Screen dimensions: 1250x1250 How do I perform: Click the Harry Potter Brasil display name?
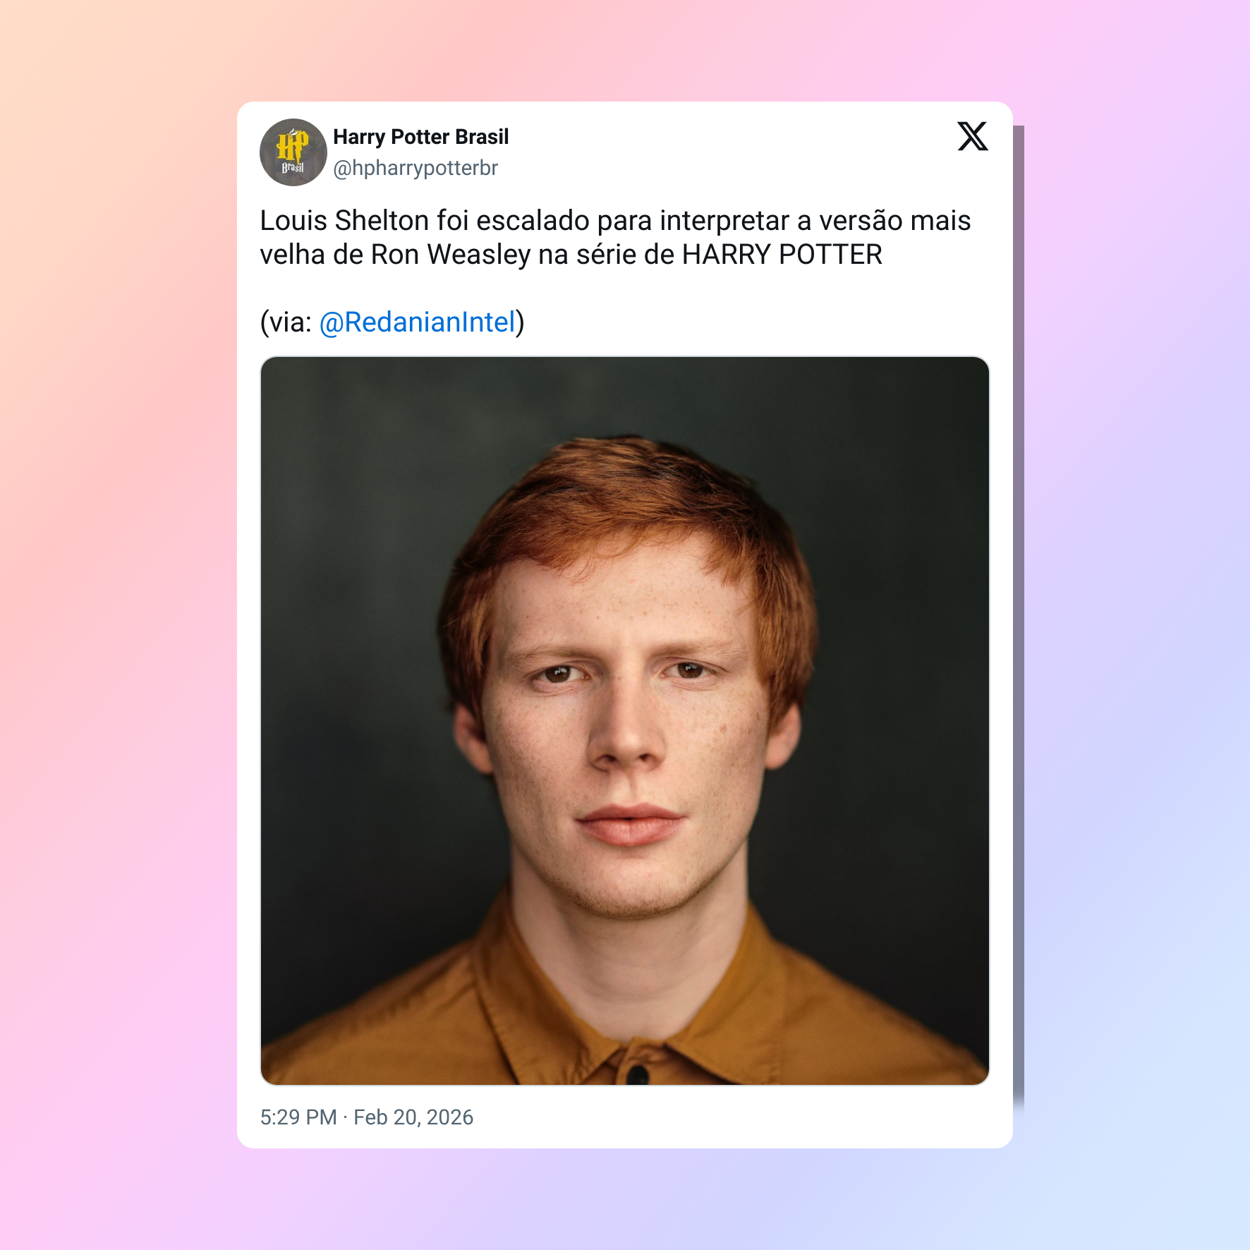click(x=420, y=137)
